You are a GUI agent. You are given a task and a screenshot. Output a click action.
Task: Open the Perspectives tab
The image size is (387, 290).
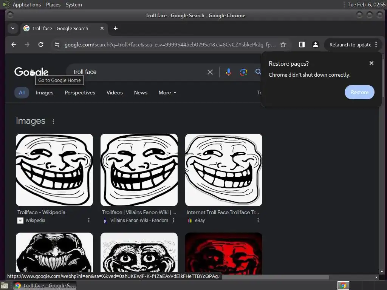[80, 93]
